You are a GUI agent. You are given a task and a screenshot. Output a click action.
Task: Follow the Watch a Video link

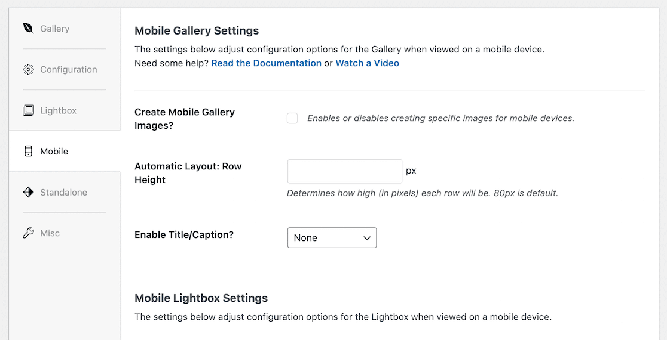pos(367,63)
